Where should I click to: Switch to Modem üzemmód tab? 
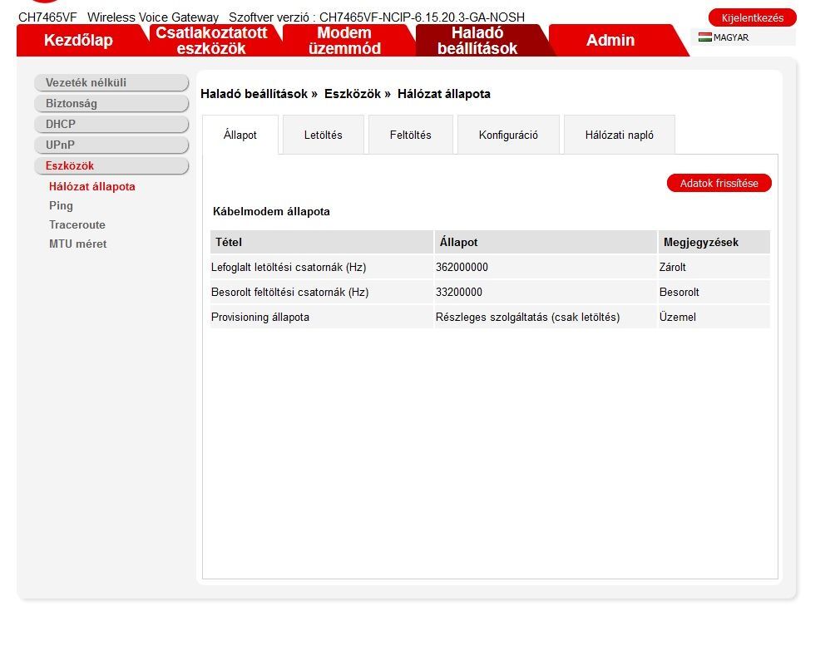click(x=344, y=40)
